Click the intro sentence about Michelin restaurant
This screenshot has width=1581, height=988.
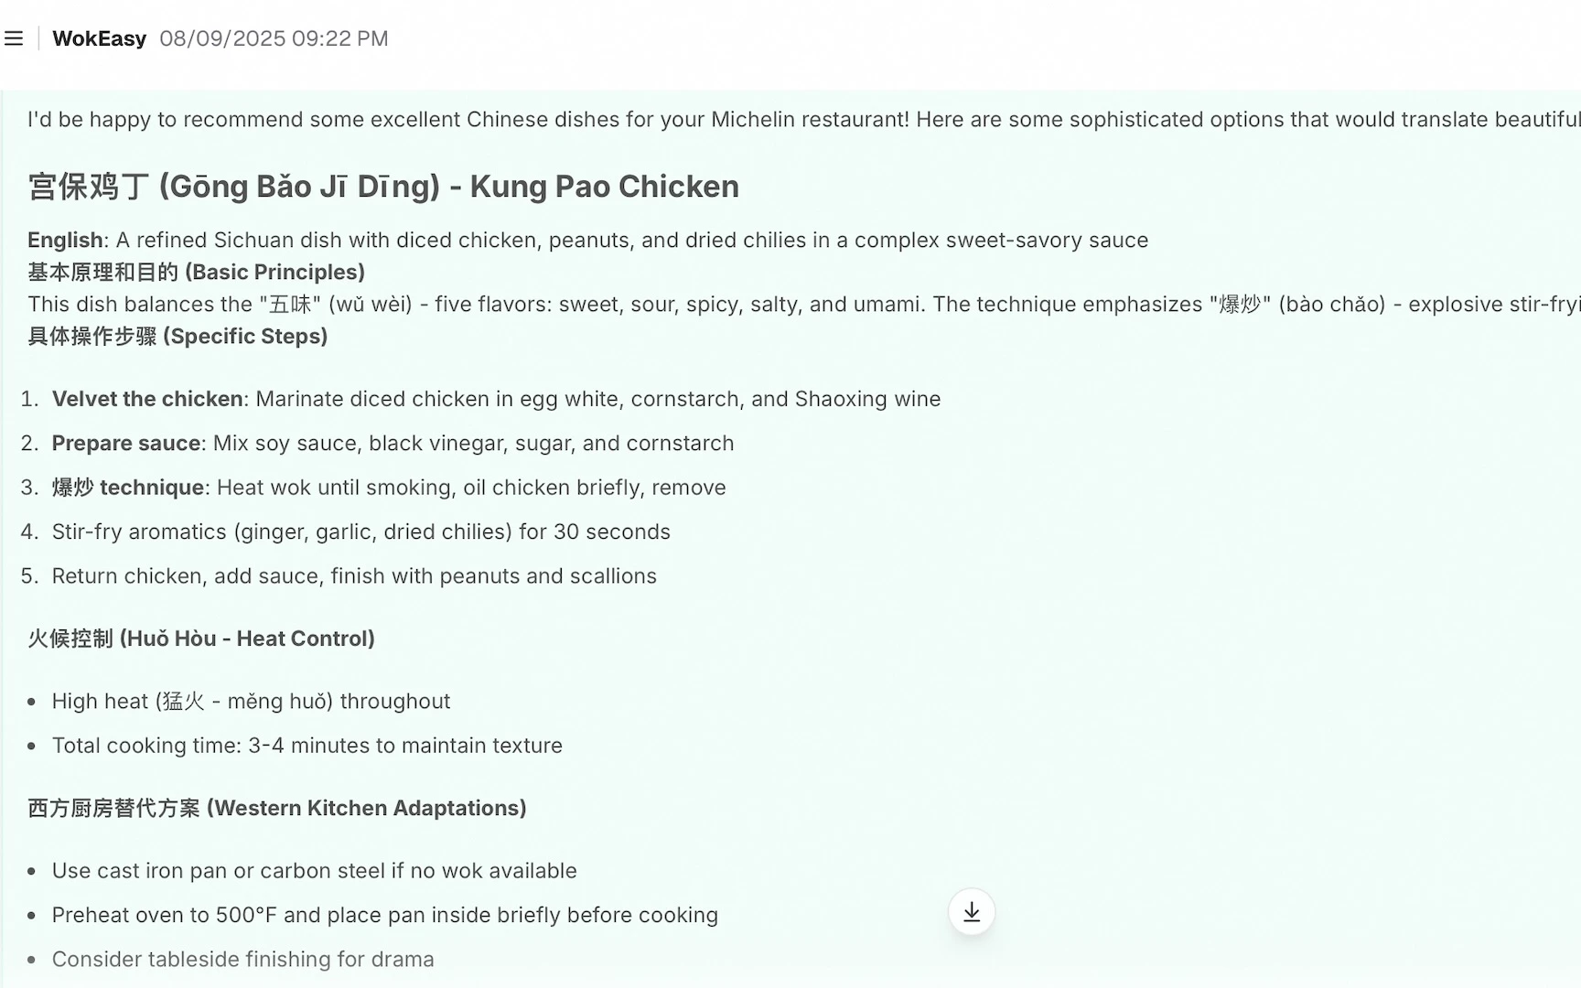[804, 120]
